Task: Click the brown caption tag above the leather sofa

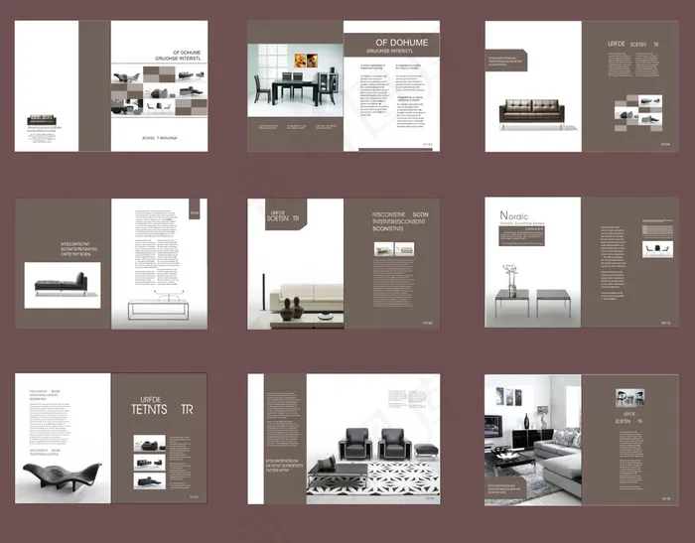Action: coord(505,61)
